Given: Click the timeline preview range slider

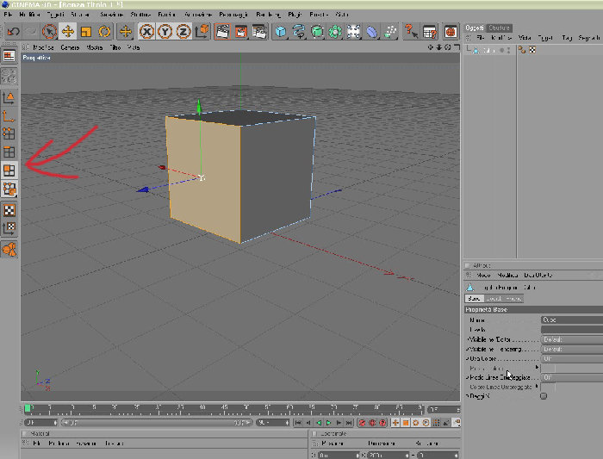Looking at the screenshot, I should pyautogui.click(x=156, y=423).
